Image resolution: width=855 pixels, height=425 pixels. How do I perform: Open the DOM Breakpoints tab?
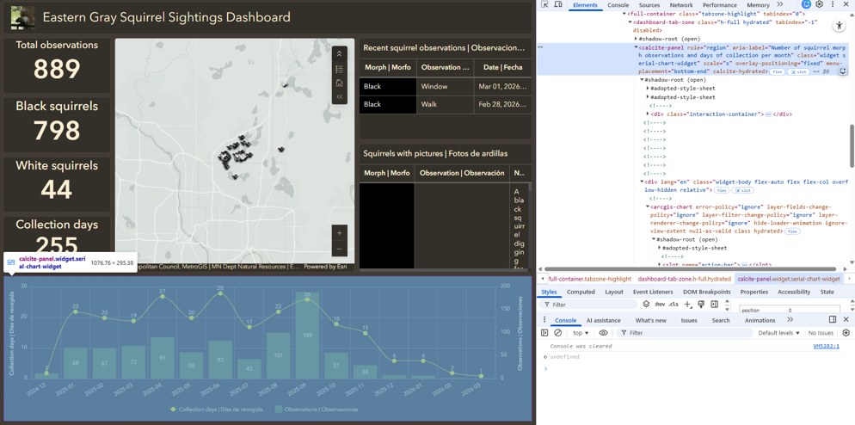pos(705,292)
